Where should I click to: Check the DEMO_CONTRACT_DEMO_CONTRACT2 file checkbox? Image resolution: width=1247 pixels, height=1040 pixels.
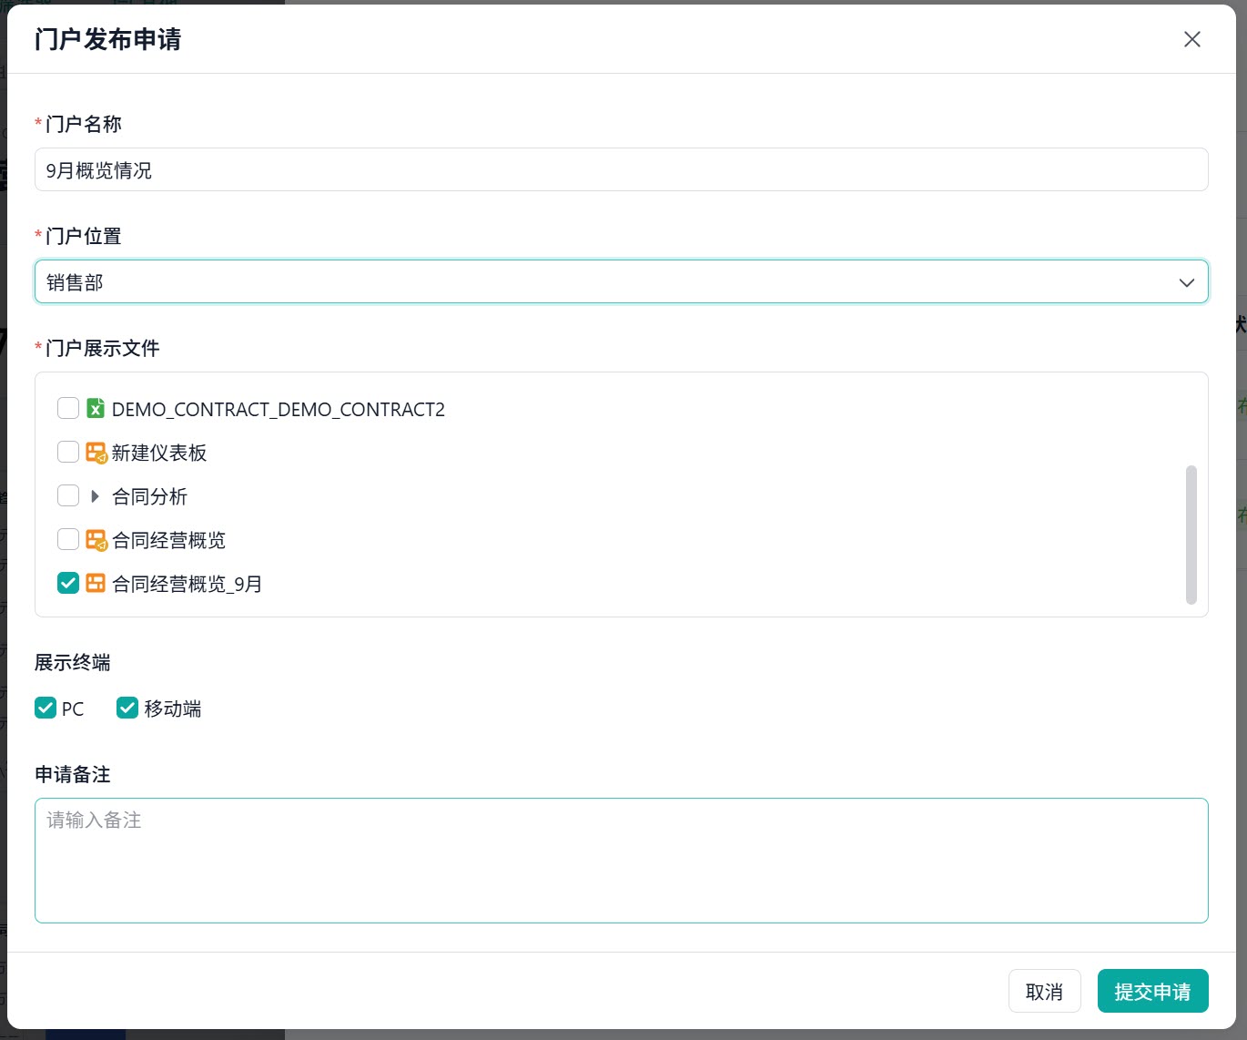(68, 408)
